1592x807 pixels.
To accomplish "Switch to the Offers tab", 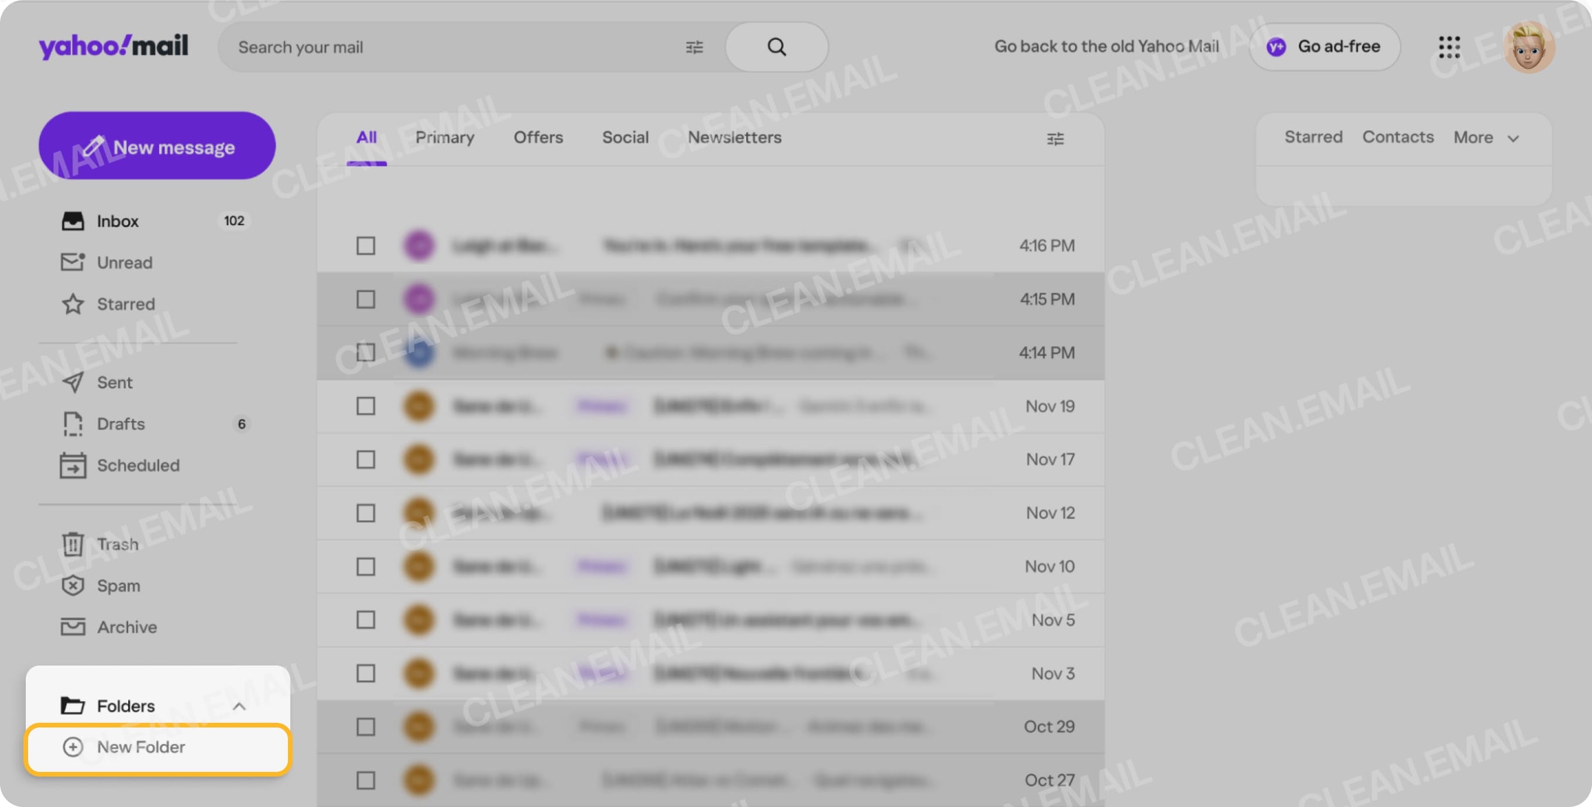I will 538,137.
